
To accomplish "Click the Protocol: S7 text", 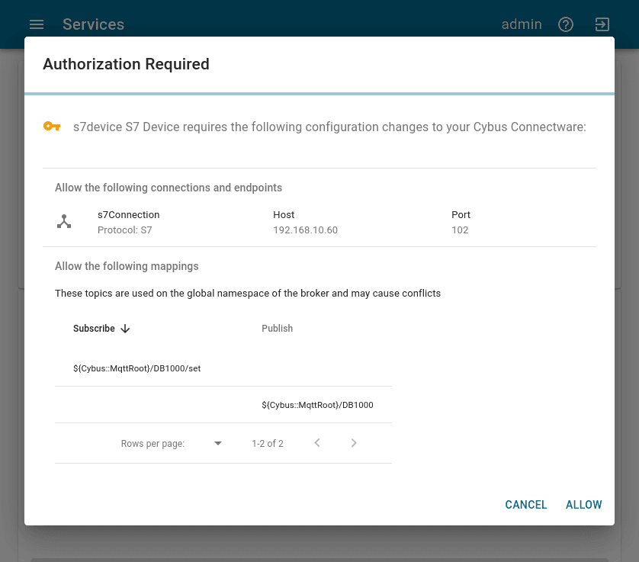I will [x=125, y=230].
